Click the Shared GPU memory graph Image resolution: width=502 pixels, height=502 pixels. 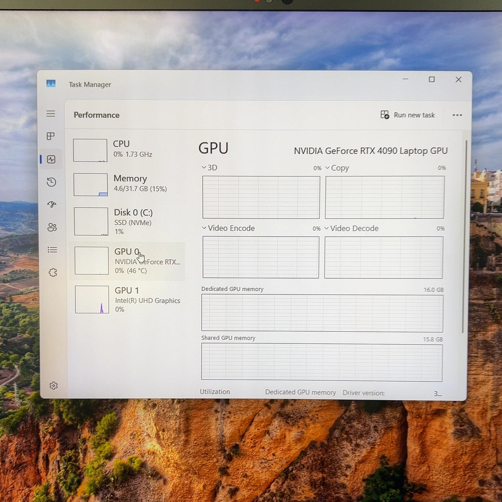click(x=322, y=362)
